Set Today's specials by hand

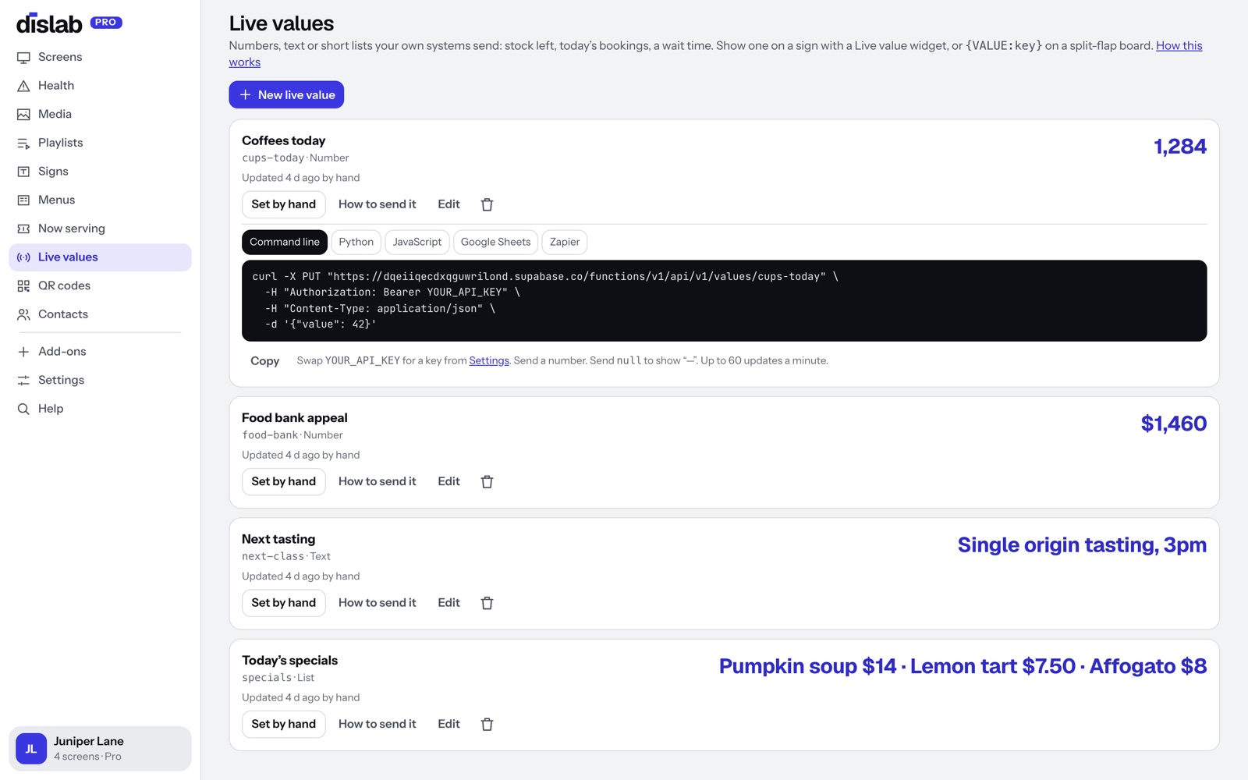(x=284, y=725)
